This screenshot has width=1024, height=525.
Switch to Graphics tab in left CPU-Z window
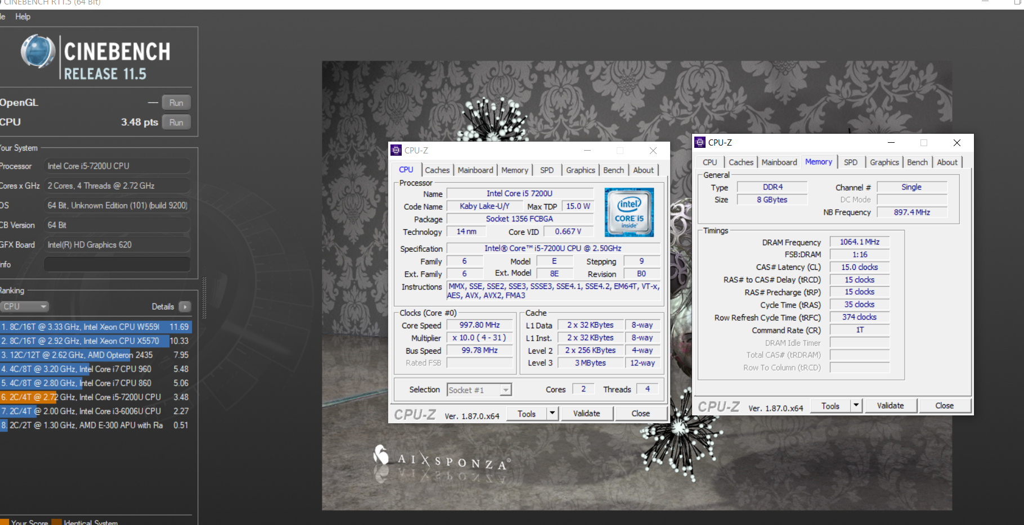[581, 170]
